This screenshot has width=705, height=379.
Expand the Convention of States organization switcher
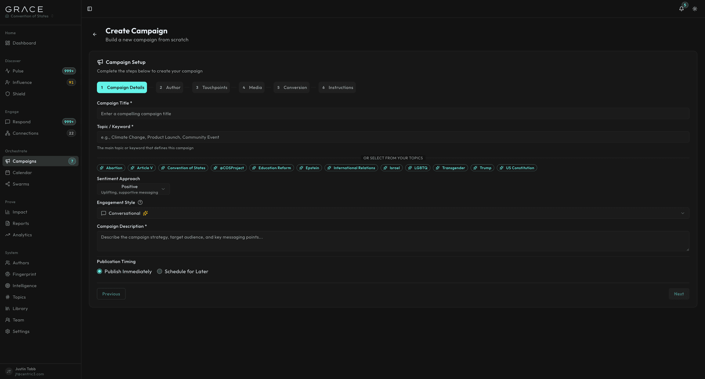[x=29, y=16]
